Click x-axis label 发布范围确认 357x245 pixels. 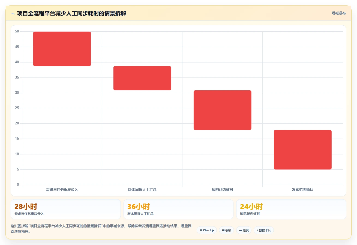[x=303, y=190]
